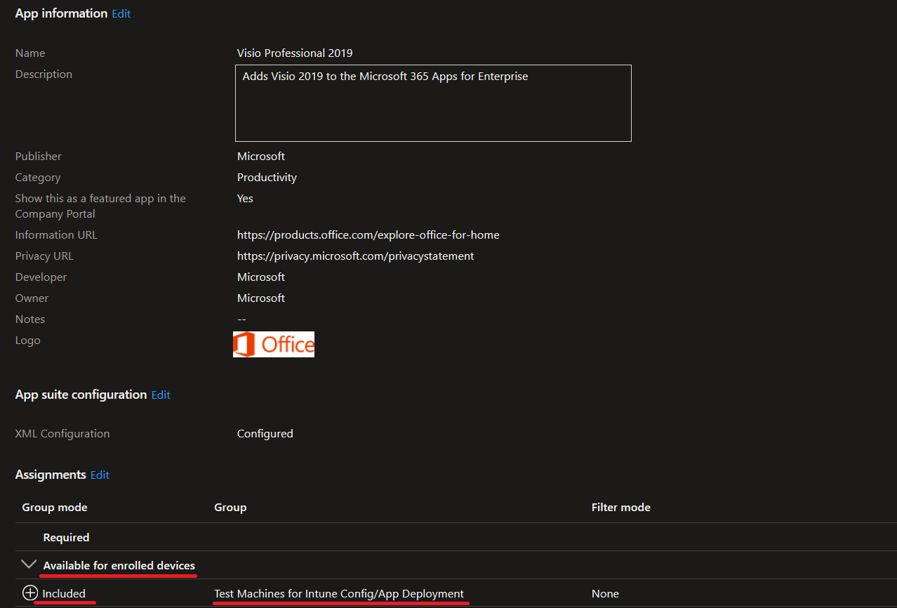Click the Filter mode column header
Viewport: 897px width, 608px height.
click(621, 508)
